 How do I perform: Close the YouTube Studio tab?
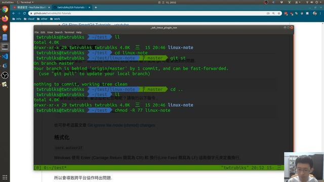pos(49,8)
